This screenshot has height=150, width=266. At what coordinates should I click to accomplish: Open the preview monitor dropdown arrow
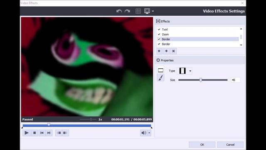pos(153,11)
